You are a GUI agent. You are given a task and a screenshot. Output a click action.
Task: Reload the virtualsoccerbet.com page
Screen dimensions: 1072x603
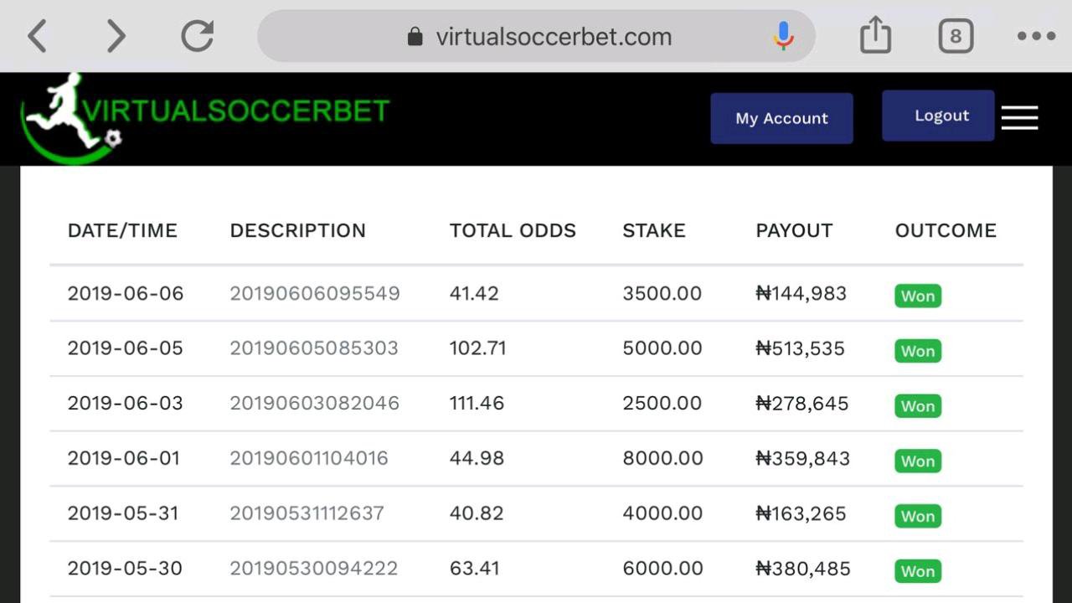click(x=197, y=35)
